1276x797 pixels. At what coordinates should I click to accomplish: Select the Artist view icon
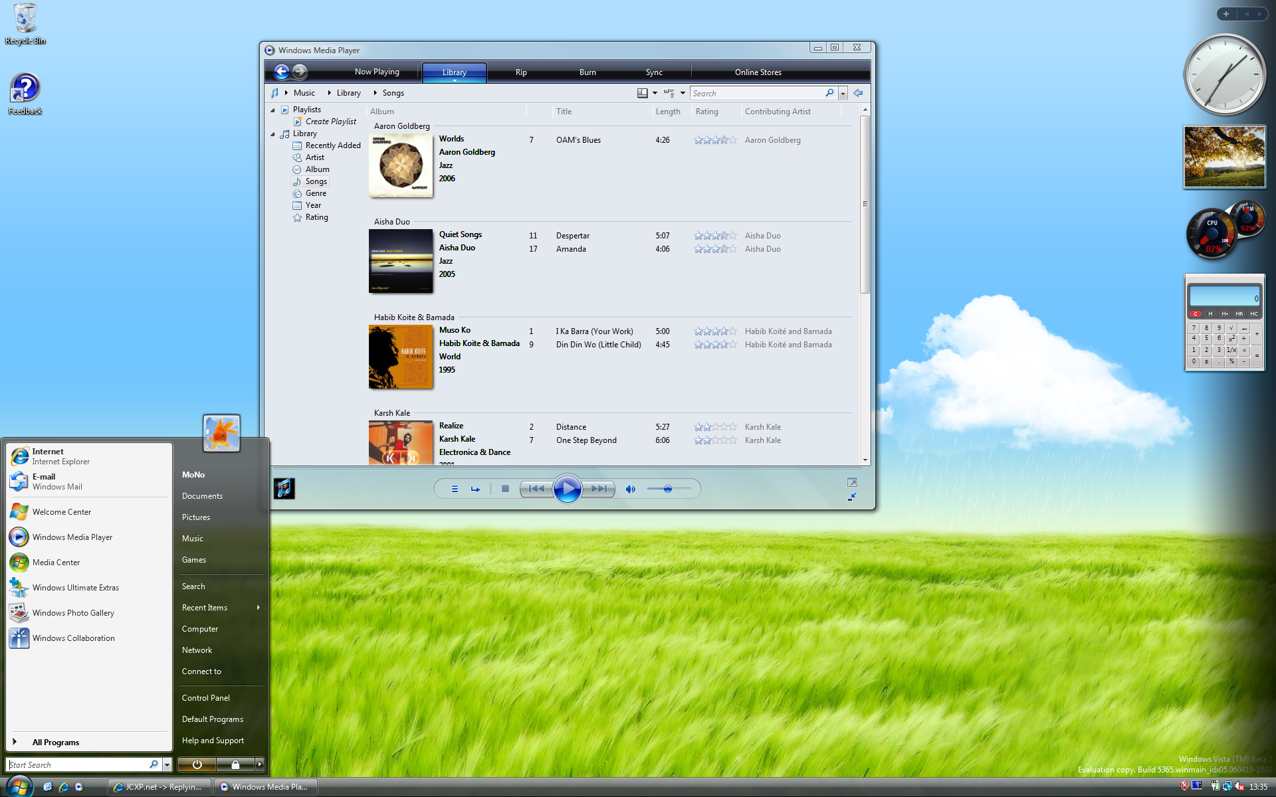click(x=297, y=157)
